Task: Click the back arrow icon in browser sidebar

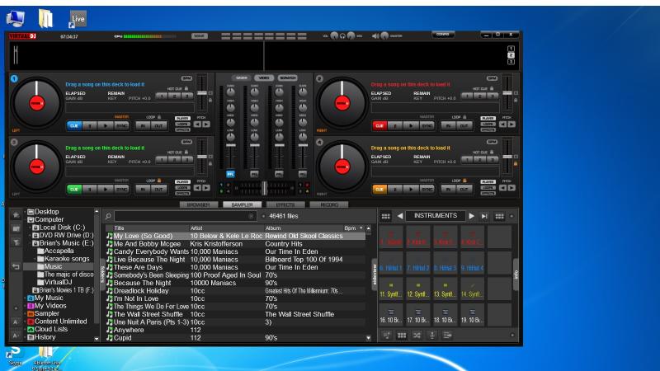Action: [x=16, y=266]
